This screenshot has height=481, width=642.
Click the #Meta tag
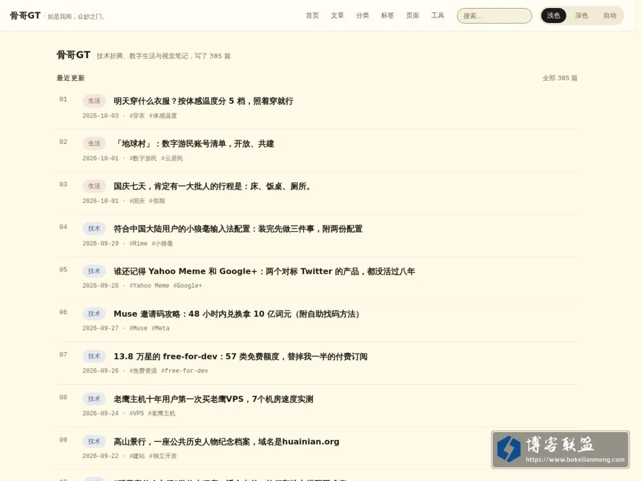click(160, 329)
